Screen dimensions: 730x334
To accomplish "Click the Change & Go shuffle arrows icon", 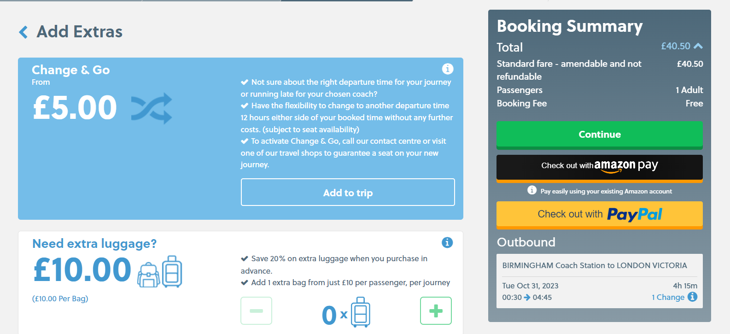I will point(152,108).
